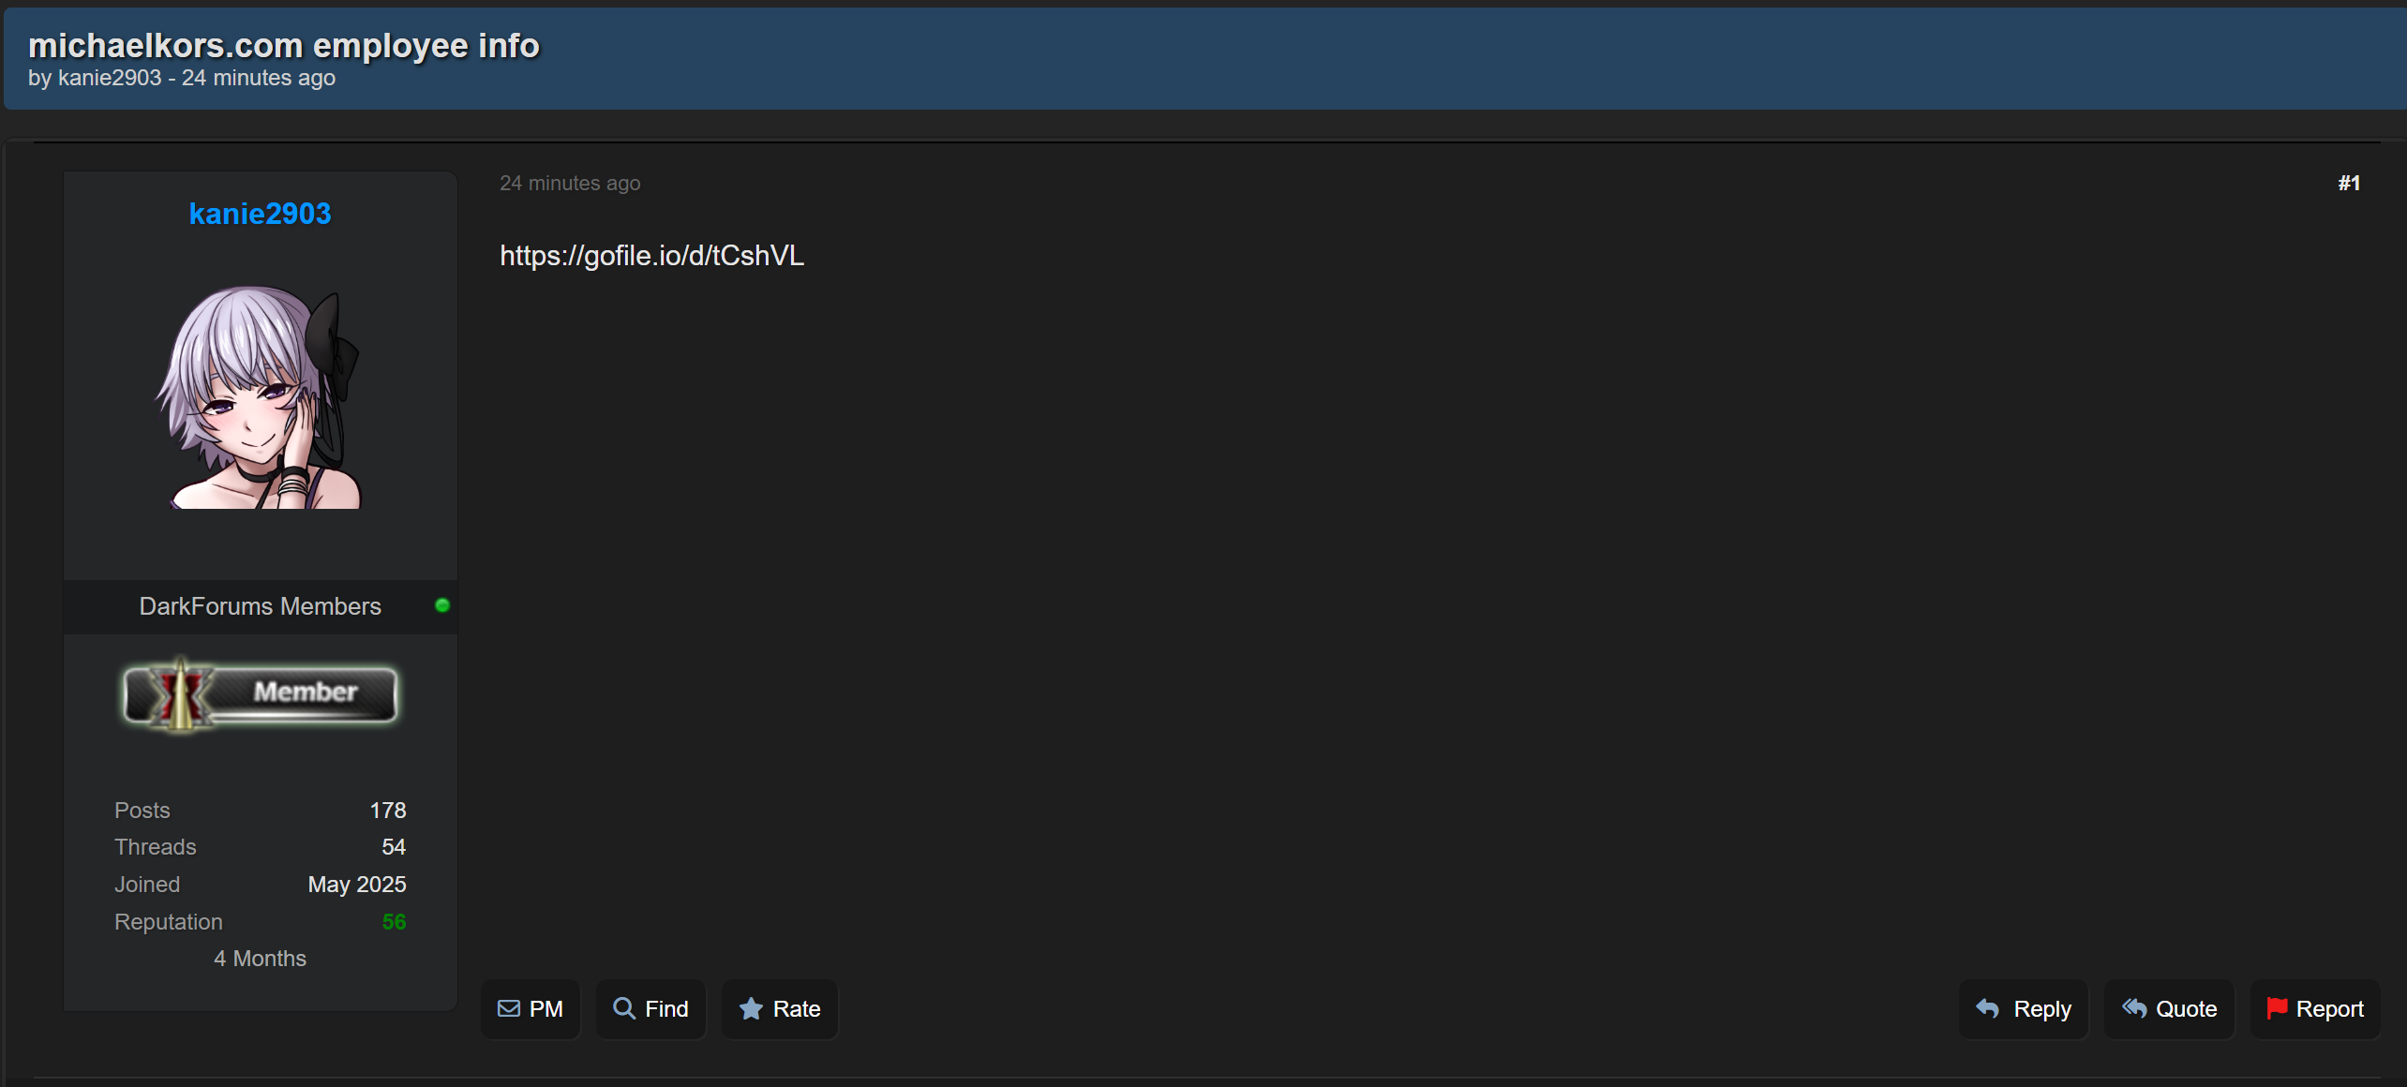Click the magnifier icon on Find button
2407x1087 pixels.
coord(623,1008)
